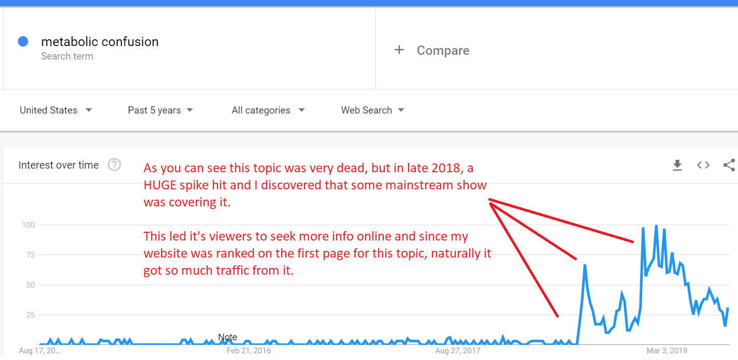Click the blue dot beside metabolic confusion
The height and width of the screenshot is (360, 738).
click(23, 41)
